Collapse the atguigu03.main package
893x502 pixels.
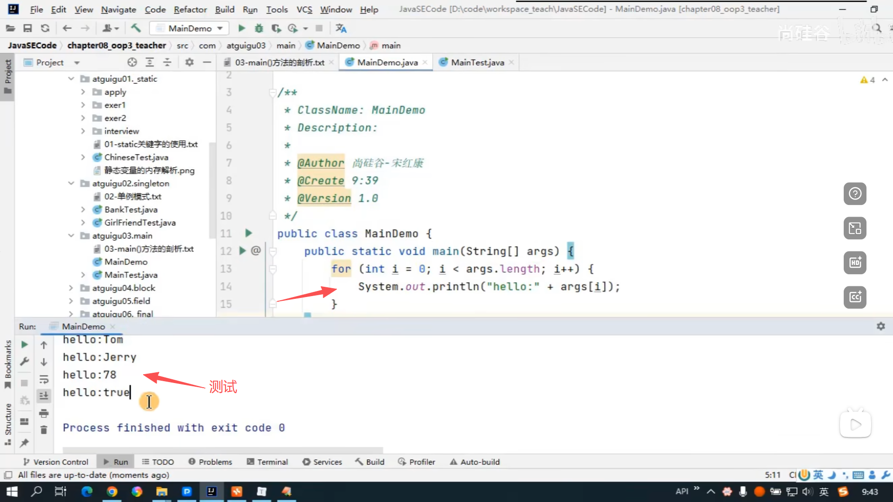point(71,236)
